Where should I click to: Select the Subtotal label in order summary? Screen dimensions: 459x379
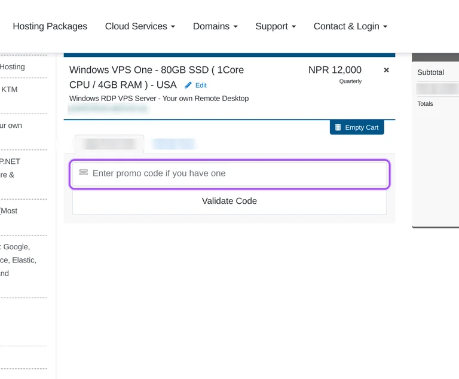point(430,72)
